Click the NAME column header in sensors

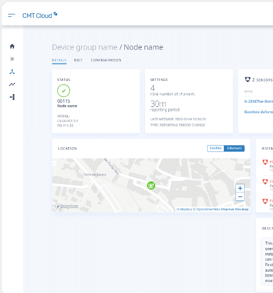click(x=249, y=91)
